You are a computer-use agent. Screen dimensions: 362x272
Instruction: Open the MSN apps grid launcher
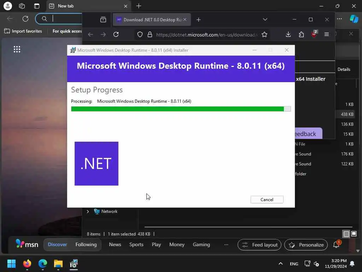click(x=17, y=49)
